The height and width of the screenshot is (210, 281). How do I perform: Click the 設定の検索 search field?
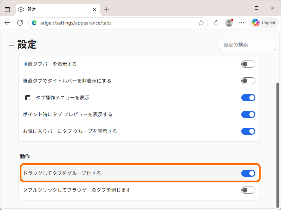[x=247, y=44]
